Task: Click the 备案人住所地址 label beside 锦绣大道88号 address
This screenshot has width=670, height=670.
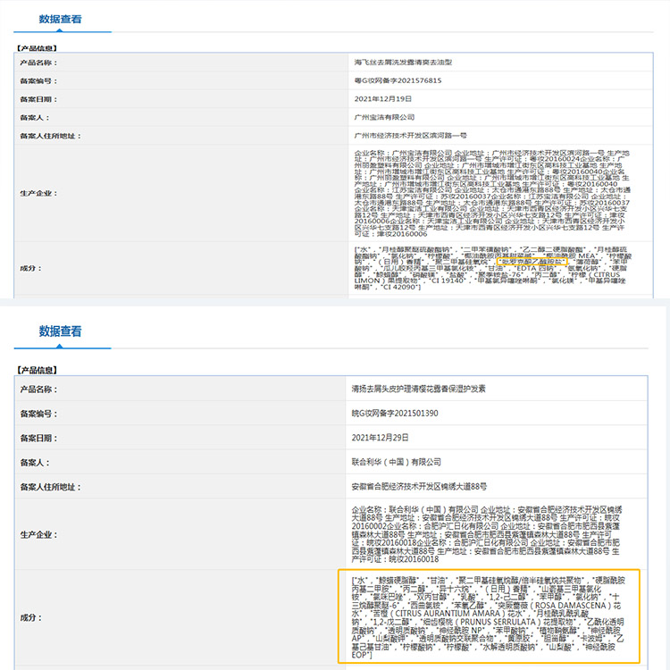Action: coord(50,487)
